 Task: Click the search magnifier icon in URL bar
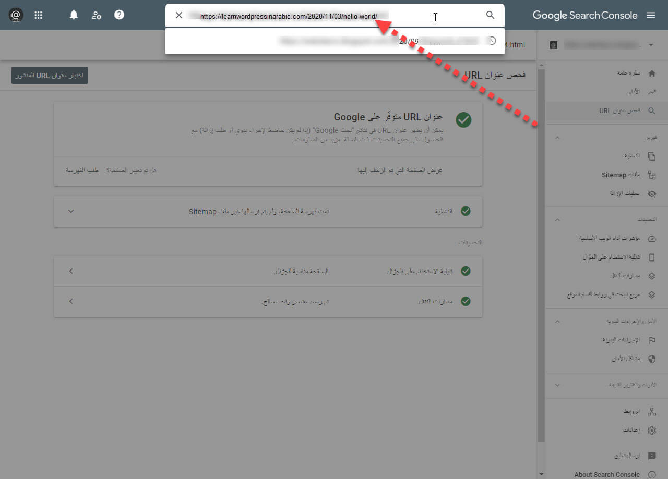click(490, 15)
